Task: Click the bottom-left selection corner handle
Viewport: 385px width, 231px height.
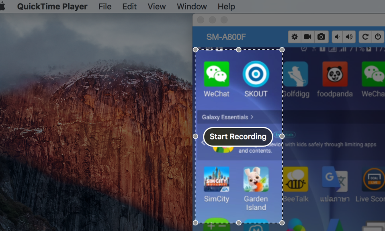Action: [195, 223]
